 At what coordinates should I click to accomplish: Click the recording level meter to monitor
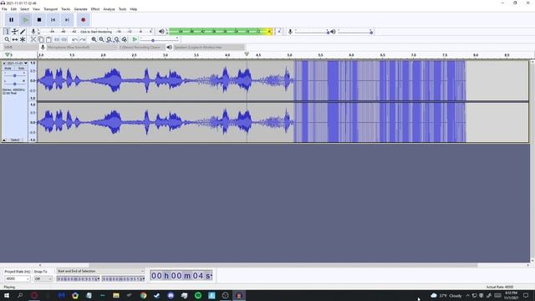pyautogui.click(x=95, y=32)
